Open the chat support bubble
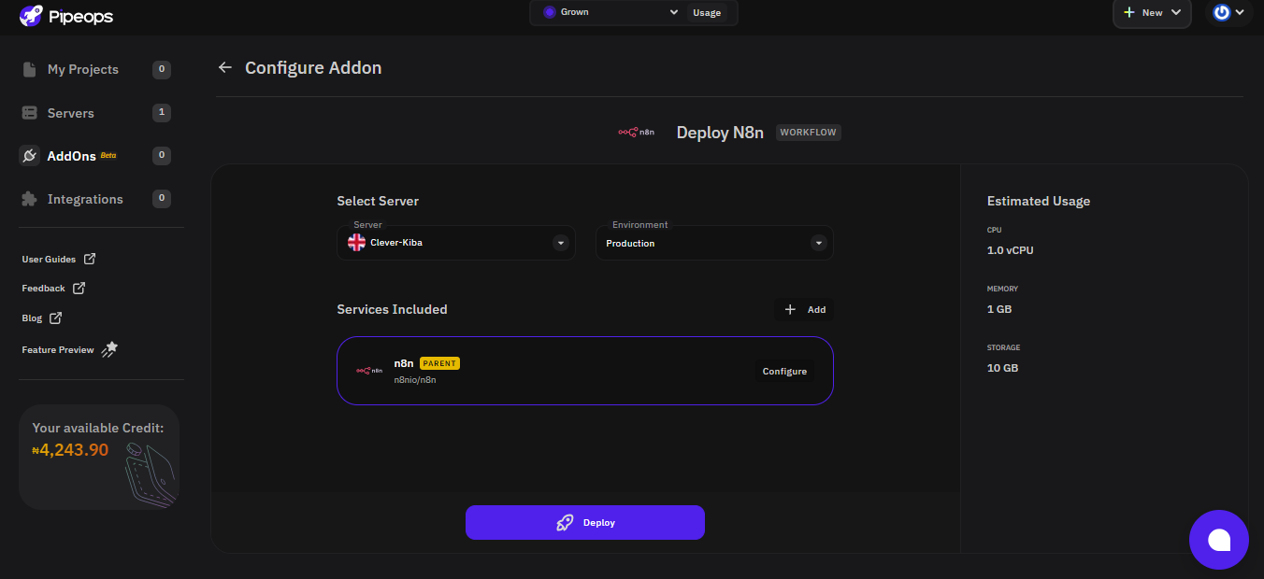Image resolution: width=1264 pixels, height=579 pixels. click(x=1219, y=540)
